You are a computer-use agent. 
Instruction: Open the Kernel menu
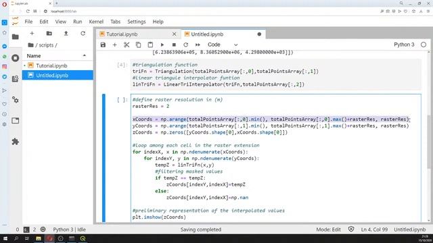point(96,22)
